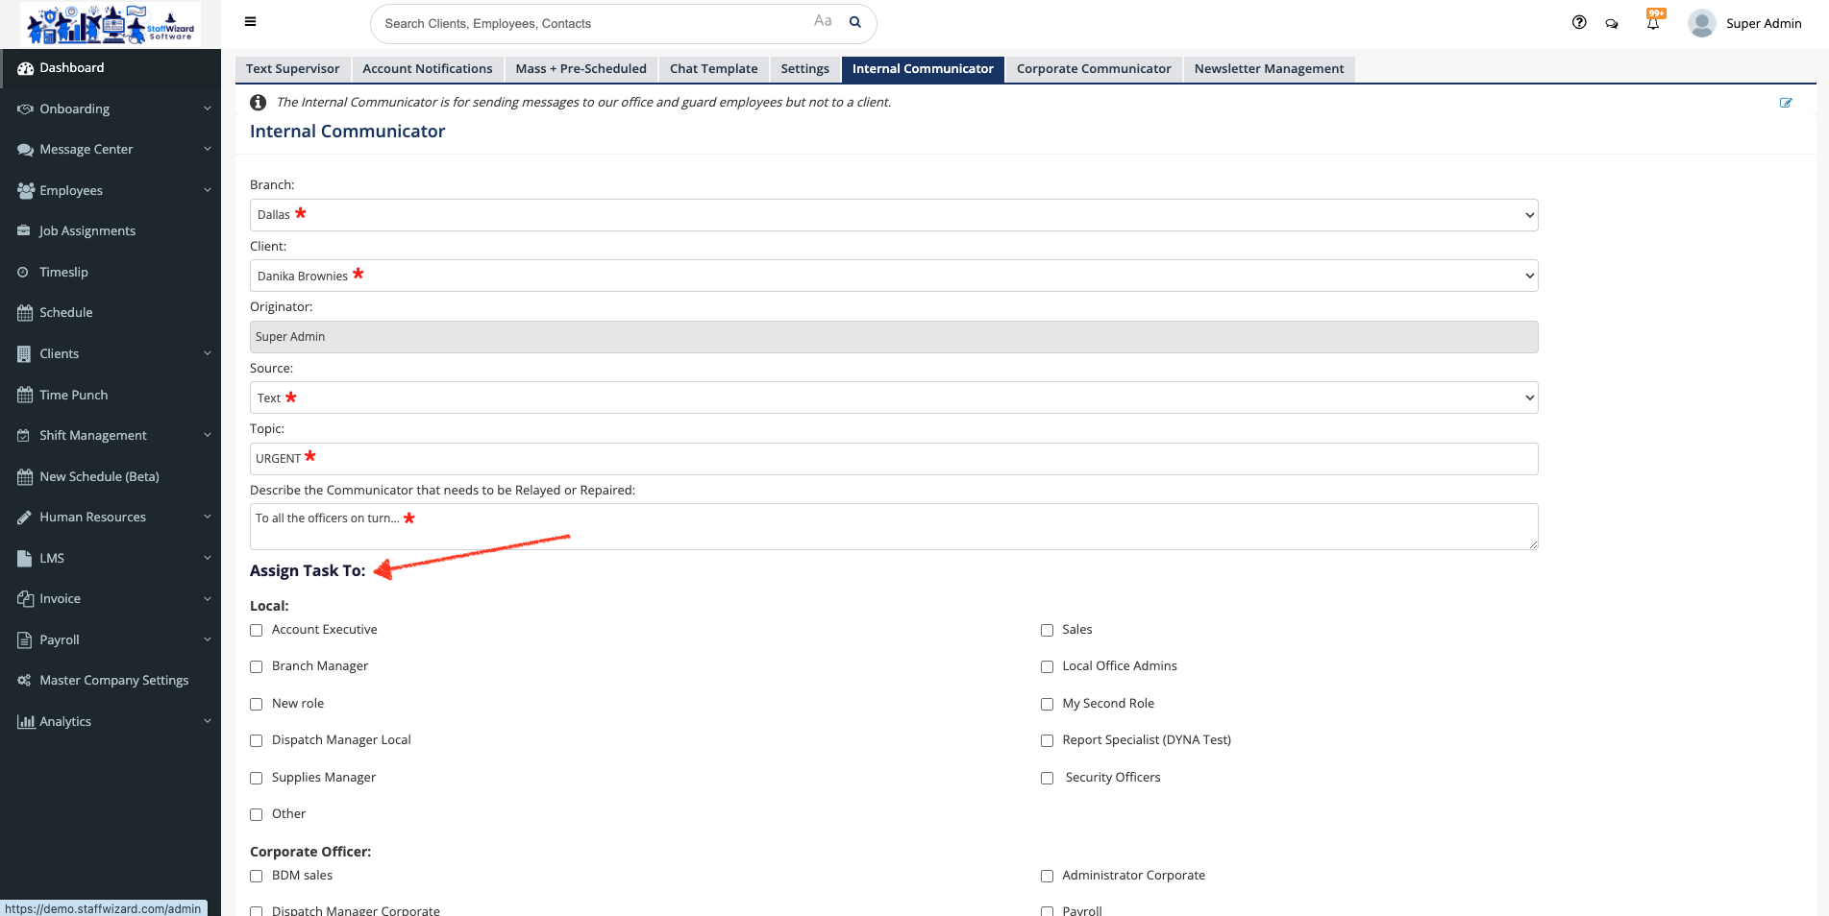
Task: Click the StaffWizard logo
Action: click(111, 24)
